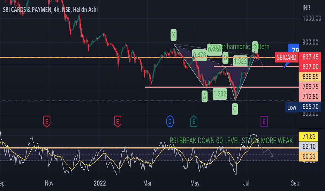Select the B point label of the pattern
This screenshot has height=191, width=325.
(225, 58)
